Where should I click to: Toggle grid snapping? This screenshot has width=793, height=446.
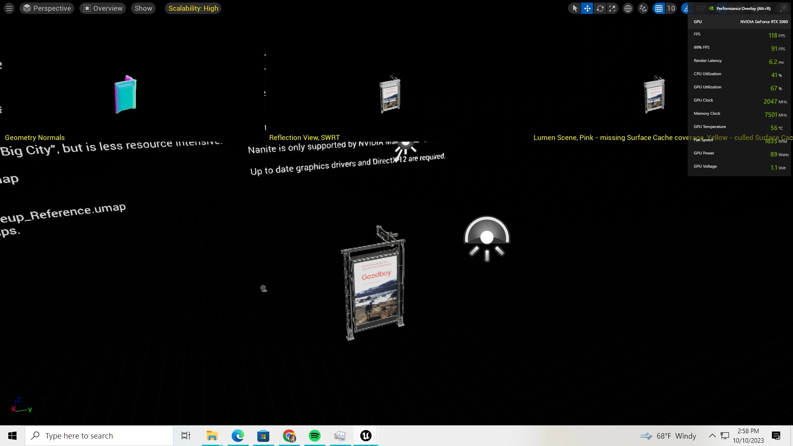click(659, 8)
